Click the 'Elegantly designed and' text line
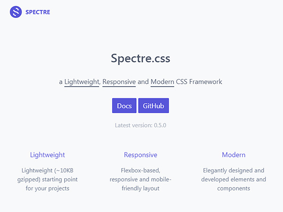 [x=233, y=171]
